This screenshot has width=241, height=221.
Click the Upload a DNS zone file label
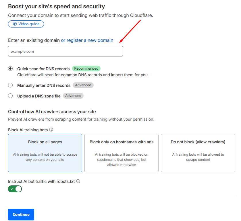39,96
